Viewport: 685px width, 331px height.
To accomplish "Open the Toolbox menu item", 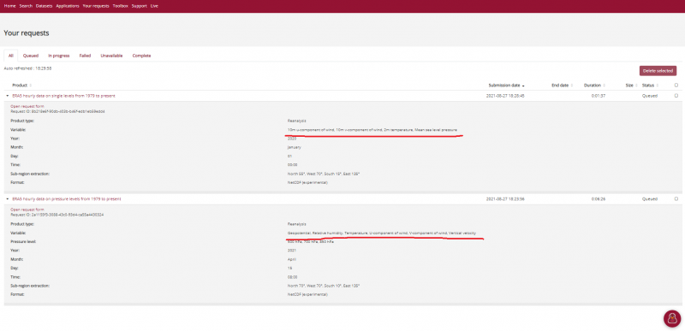I will click(x=120, y=6).
